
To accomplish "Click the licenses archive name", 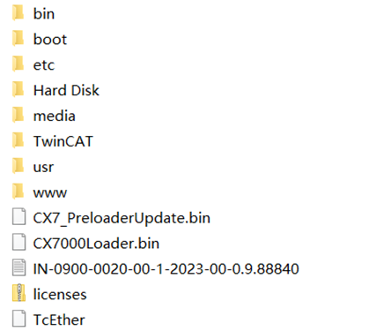I will click(60, 294).
